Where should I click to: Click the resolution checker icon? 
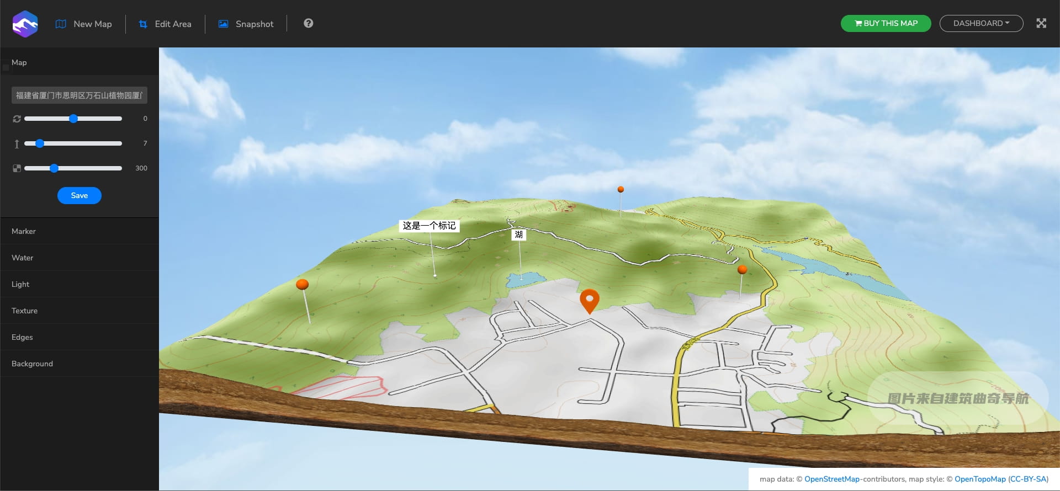point(17,168)
